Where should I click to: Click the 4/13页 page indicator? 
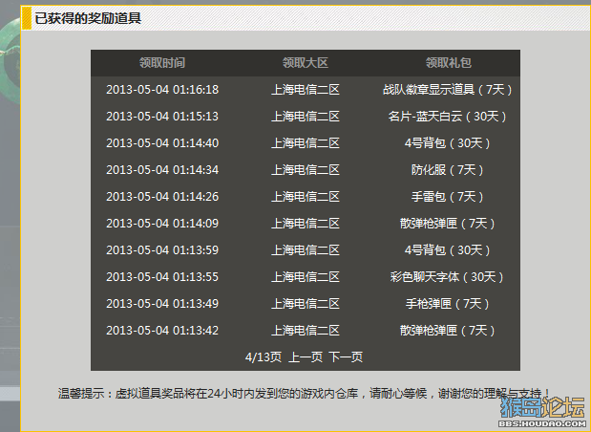264,356
